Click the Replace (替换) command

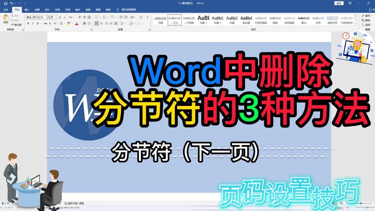366,20
